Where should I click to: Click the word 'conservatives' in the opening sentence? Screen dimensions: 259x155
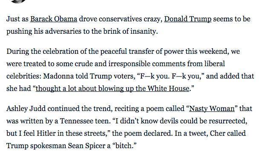click(x=121, y=19)
